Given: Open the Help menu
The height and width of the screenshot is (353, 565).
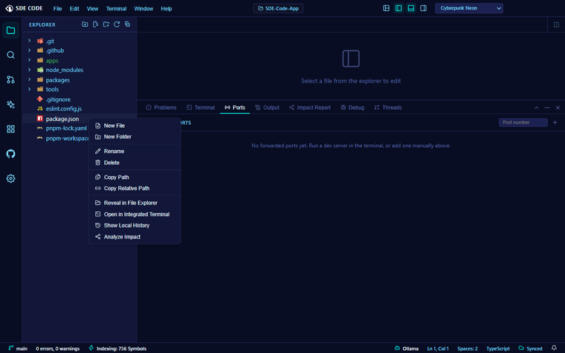Looking at the screenshot, I should point(166,9).
